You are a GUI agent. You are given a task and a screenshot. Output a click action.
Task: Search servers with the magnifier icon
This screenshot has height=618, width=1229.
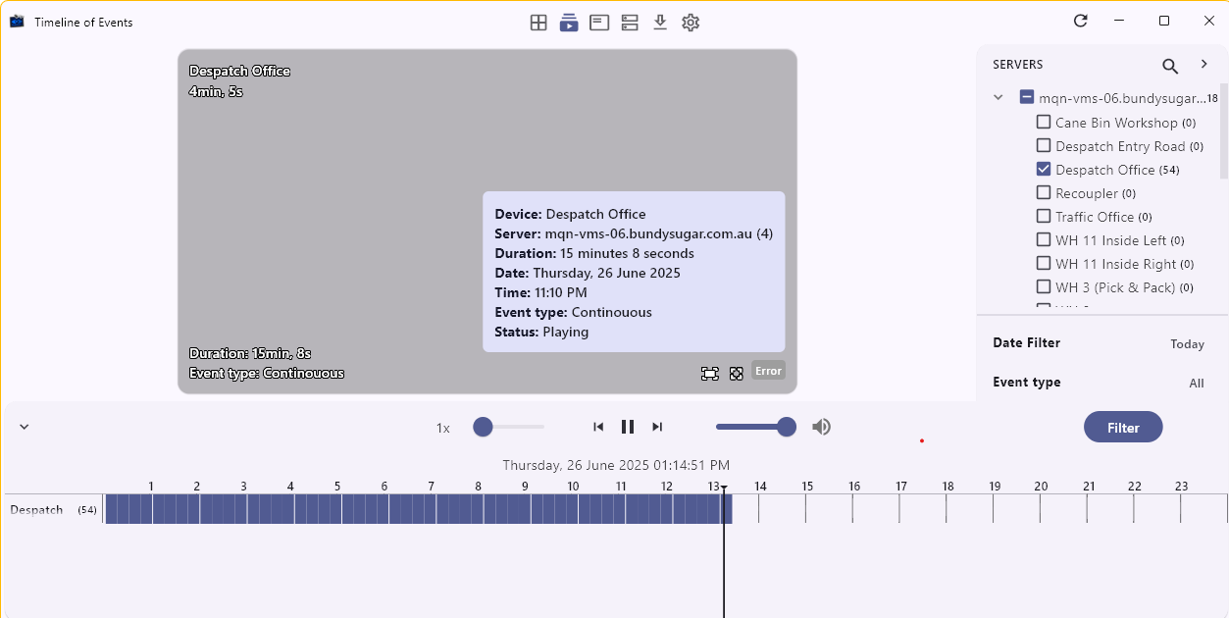1170,67
